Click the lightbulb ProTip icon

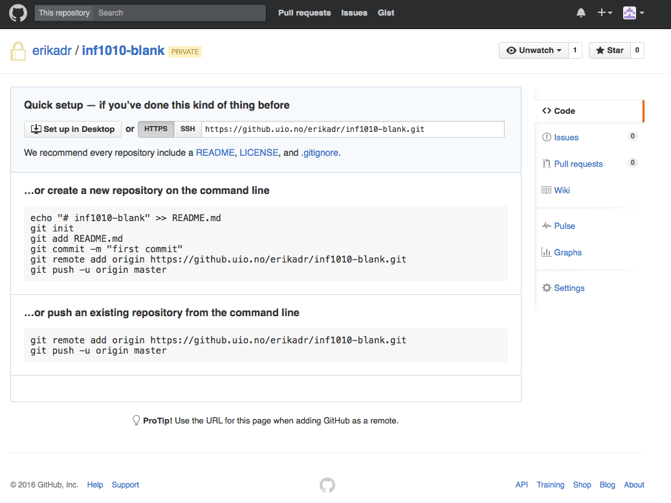(136, 420)
